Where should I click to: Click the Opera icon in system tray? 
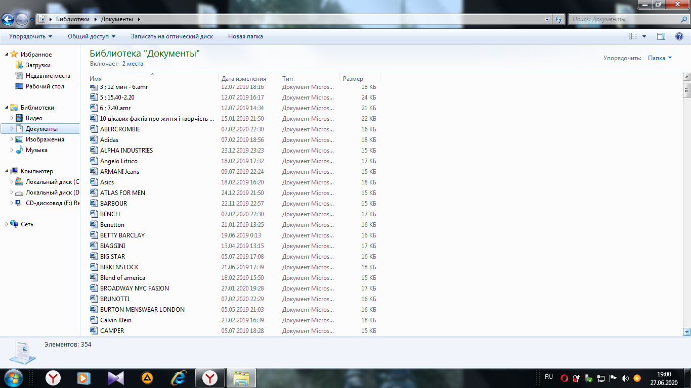pyautogui.click(x=565, y=378)
